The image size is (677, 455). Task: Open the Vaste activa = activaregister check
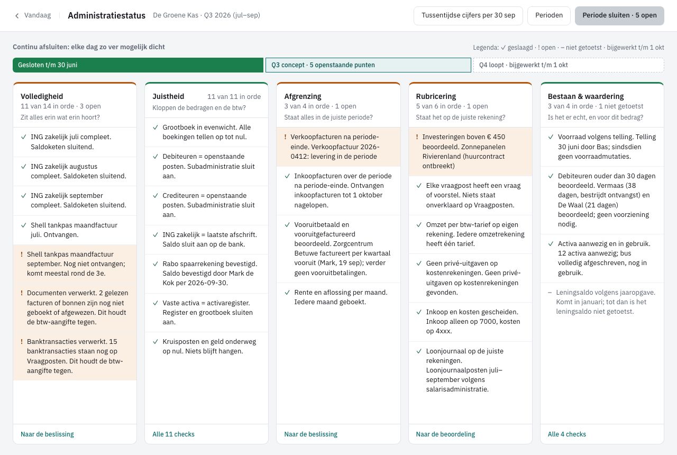click(x=206, y=313)
